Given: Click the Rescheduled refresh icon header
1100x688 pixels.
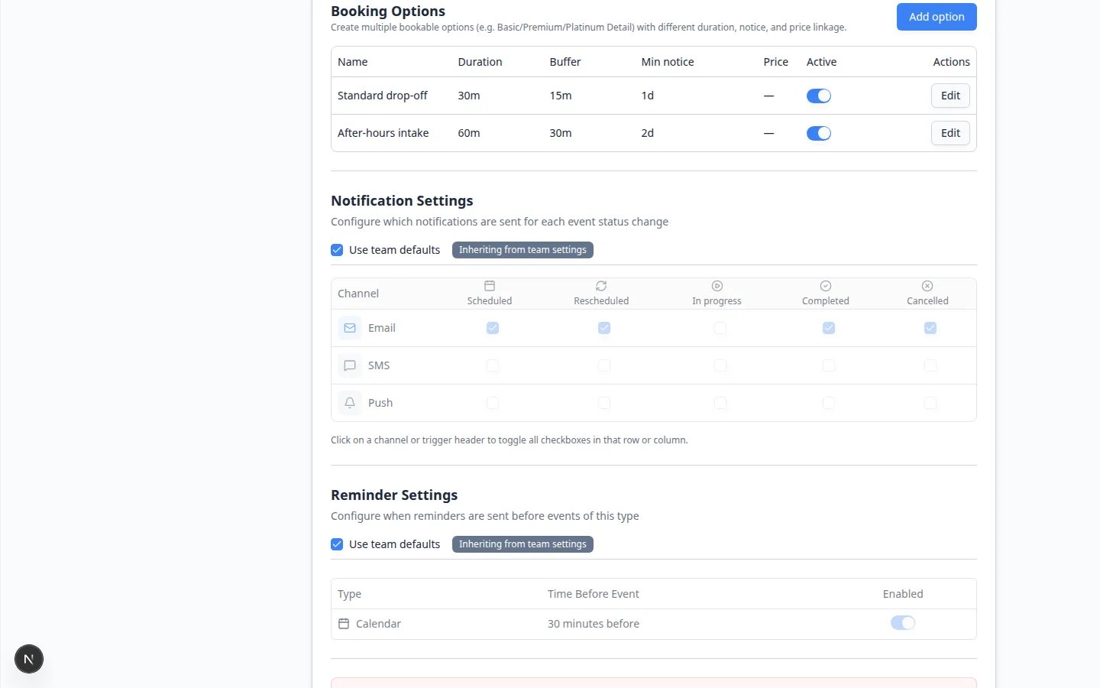Looking at the screenshot, I should pyautogui.click(x=601, y=286).
